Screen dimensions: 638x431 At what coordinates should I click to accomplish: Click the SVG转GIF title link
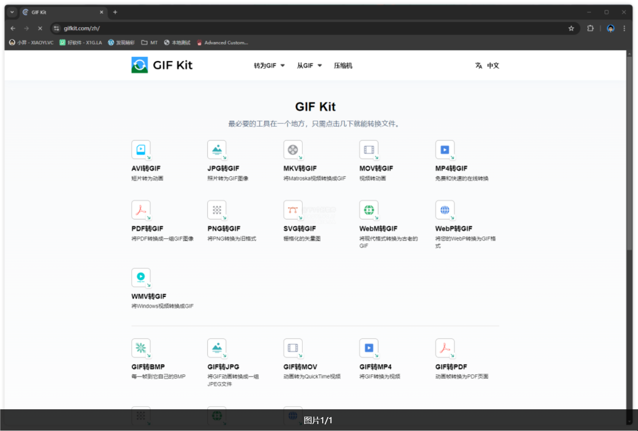300,229
